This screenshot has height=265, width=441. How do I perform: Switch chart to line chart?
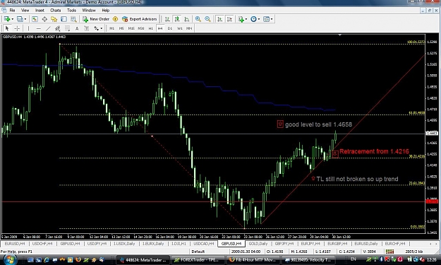187,19
